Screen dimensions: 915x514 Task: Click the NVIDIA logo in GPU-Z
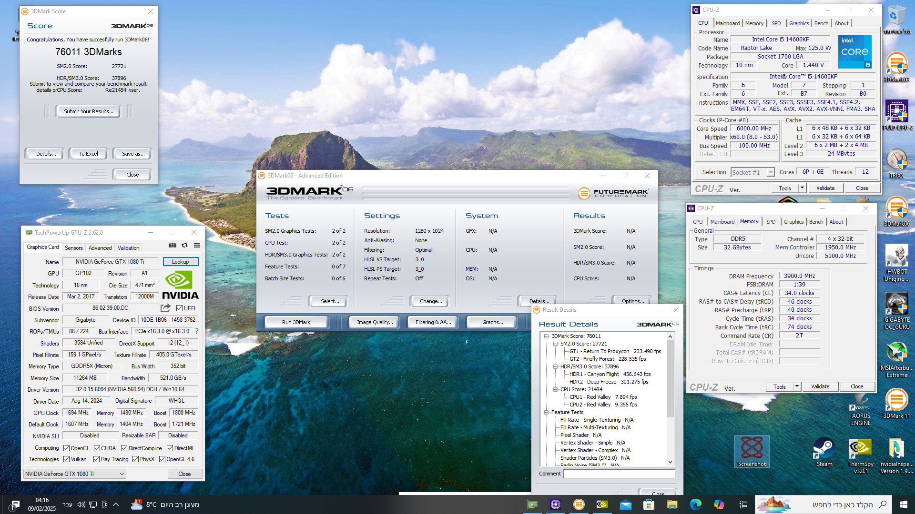tap(180, 285)
